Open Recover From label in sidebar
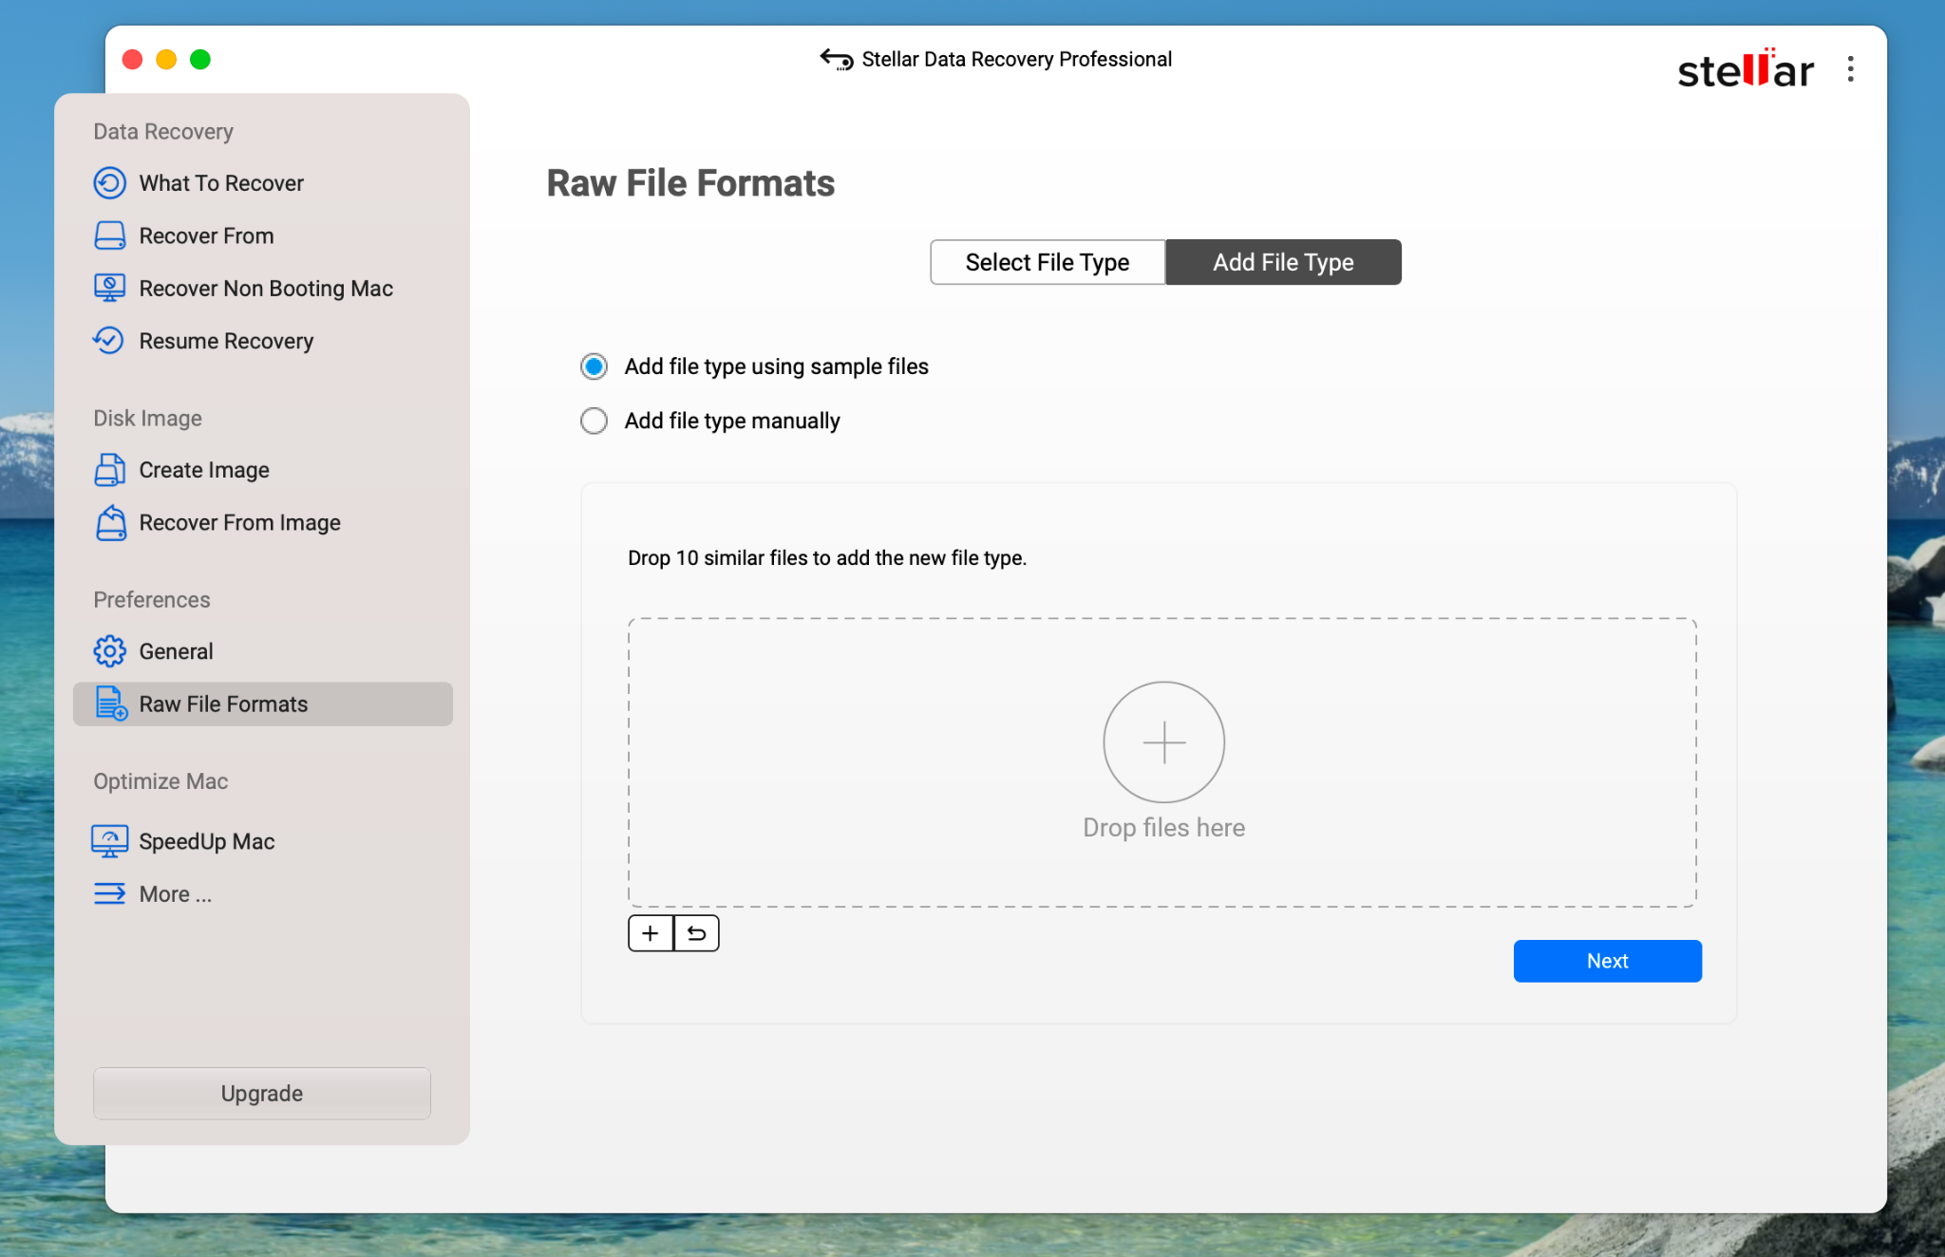This screenshot has height=1257, width=1945. tap(206, 235)
